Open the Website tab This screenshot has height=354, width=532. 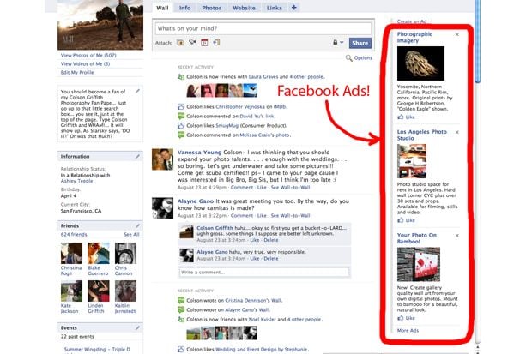(x=244, y=8)
